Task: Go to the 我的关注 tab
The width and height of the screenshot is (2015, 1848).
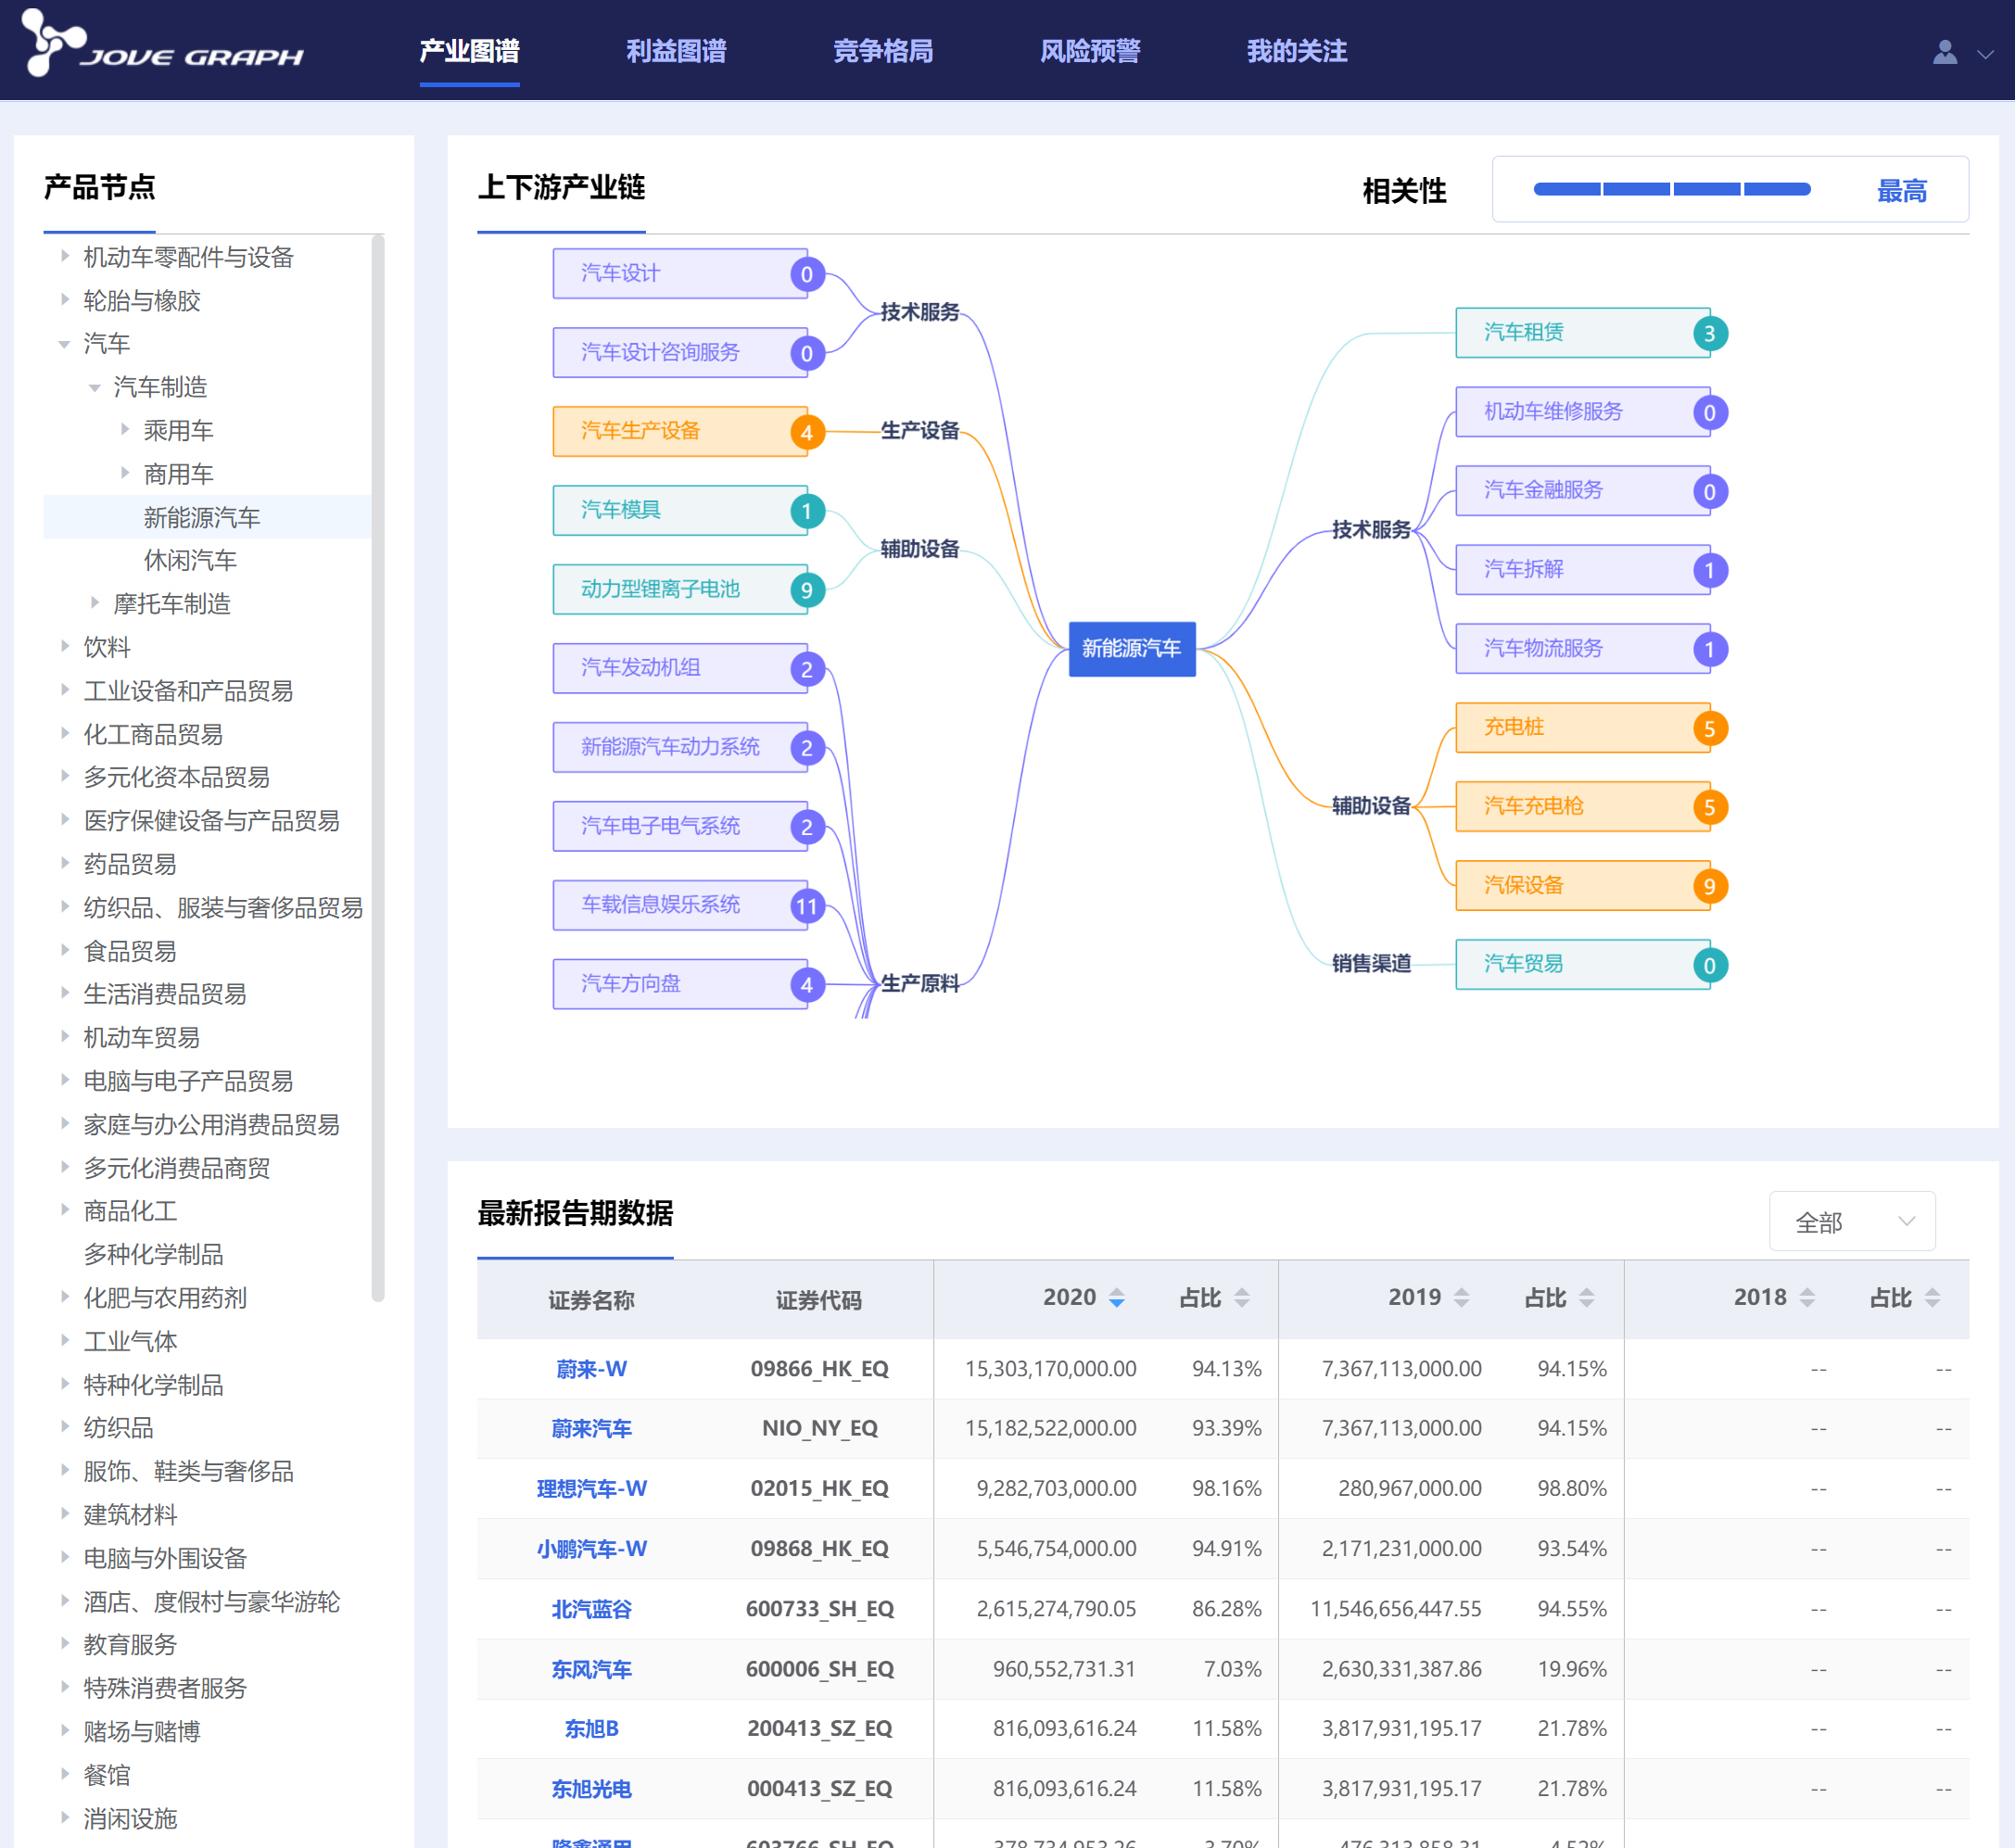Action: (1297, 51)
